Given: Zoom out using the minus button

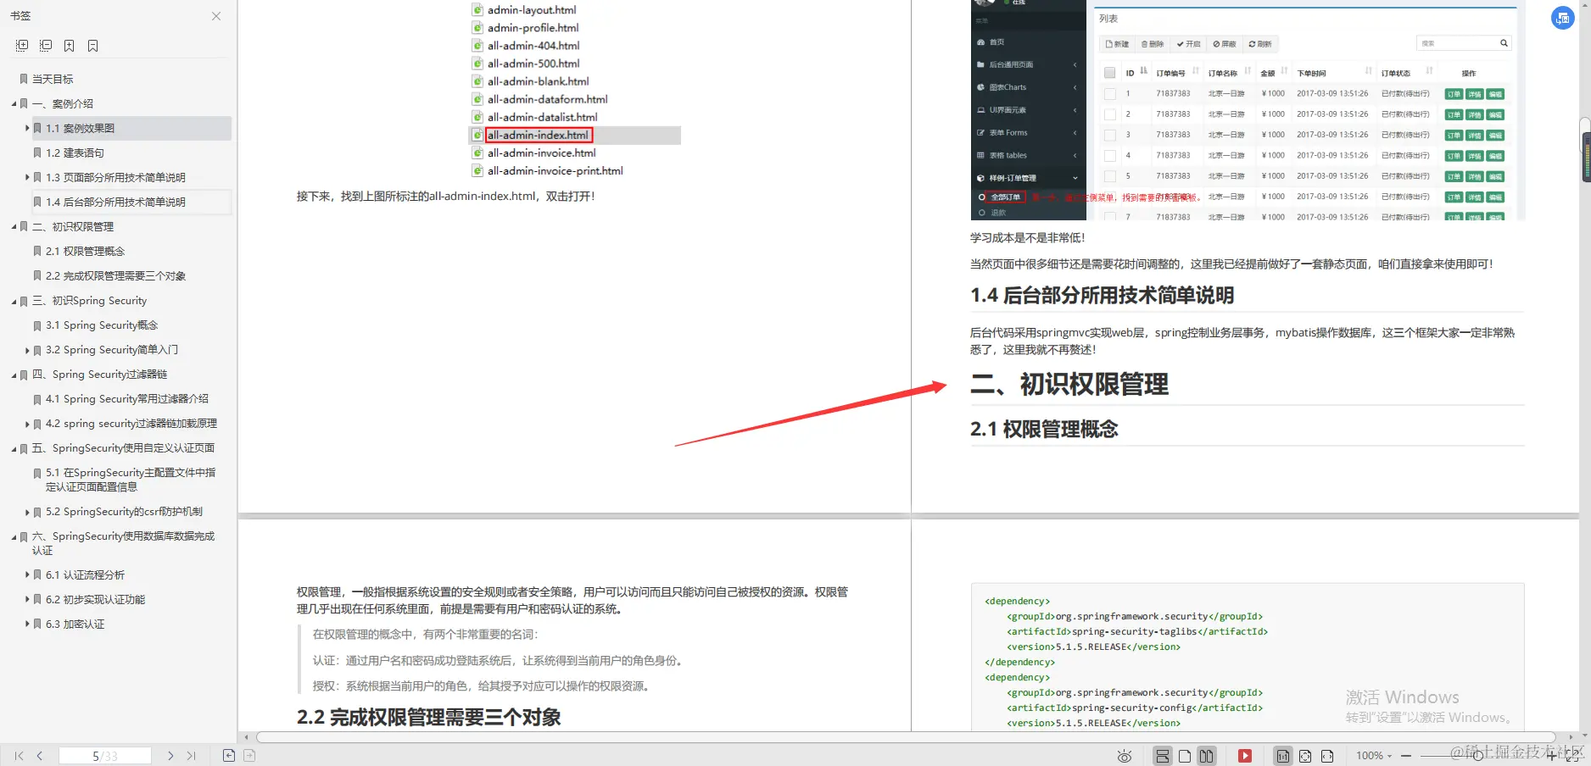Looking at the screenshot, I should (x=1406, y=755).
